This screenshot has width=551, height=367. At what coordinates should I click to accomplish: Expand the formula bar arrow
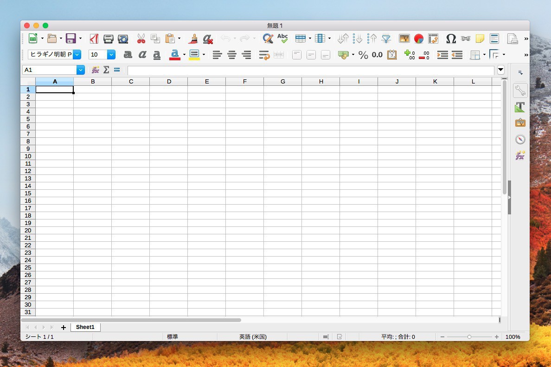point(501,70)
